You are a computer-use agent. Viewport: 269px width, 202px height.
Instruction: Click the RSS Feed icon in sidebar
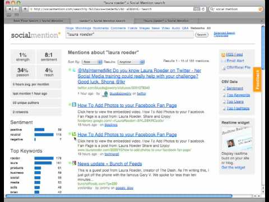click(223, 55)
